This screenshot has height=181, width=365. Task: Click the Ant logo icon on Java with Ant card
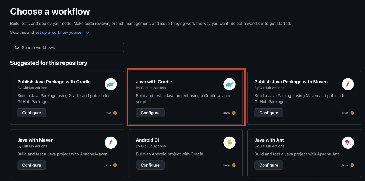pyautogui.click(x=348, y=143)
